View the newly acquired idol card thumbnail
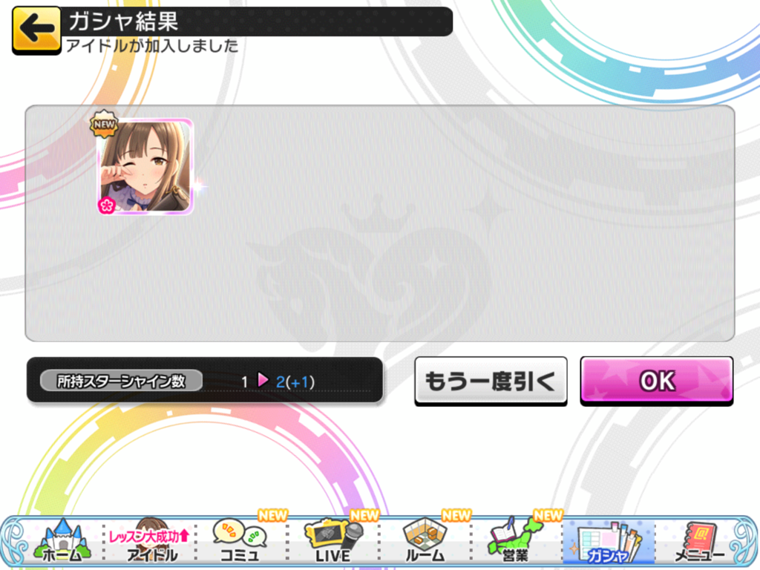 tap(145, 167)
